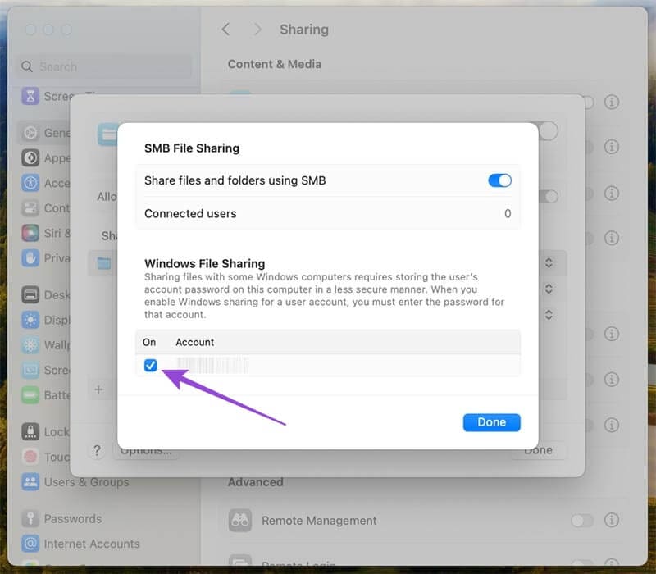Screen dimensions: 656x574
Task: Select the Siri & Spotlight icon
Action: (30, 234)
